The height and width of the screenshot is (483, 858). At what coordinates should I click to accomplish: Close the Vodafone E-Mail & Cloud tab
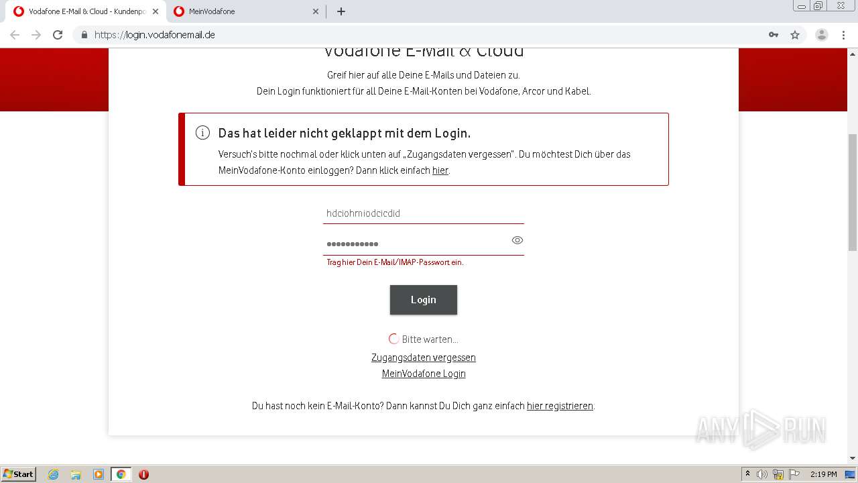[x=155, y=11]
